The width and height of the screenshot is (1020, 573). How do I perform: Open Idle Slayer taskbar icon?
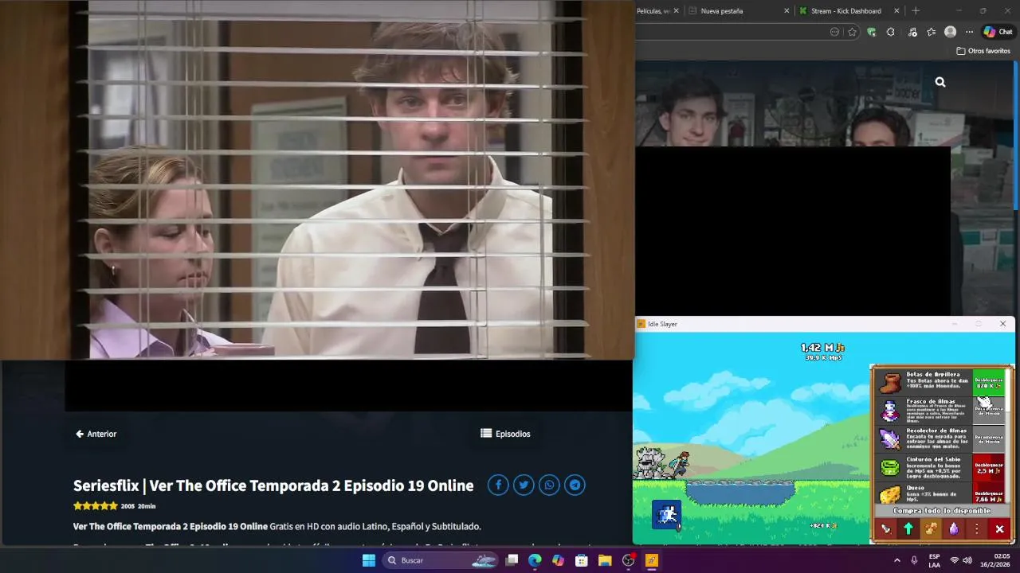point(651,560)
